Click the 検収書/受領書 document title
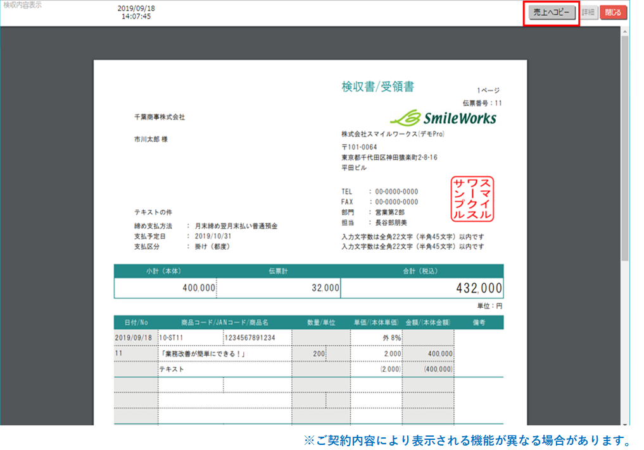 (x=378, y=87)
